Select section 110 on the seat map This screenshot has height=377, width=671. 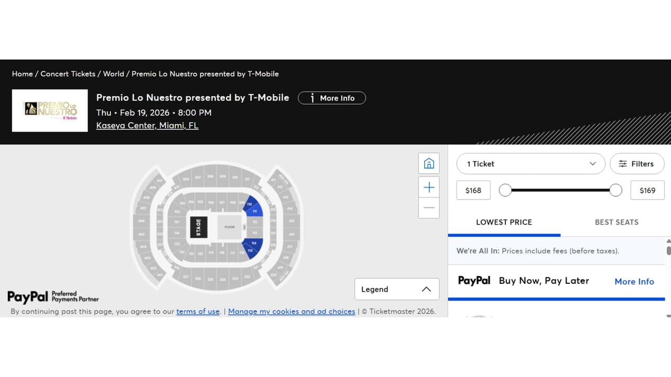tap(250, 204)
